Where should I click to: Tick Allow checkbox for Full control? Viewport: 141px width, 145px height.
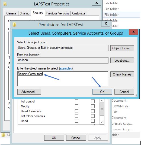pyautogui.click(x=76, y=101)
